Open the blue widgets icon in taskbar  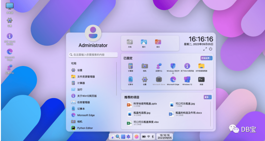[x=123, y=136]
